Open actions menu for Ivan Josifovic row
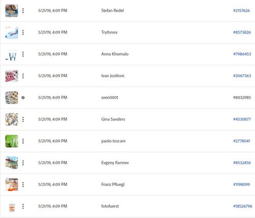 [23, 76]
